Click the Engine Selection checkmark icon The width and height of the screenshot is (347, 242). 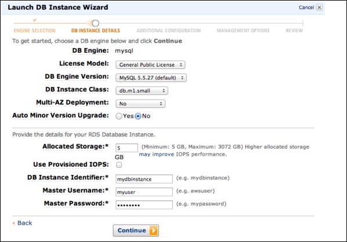(34, 20)
